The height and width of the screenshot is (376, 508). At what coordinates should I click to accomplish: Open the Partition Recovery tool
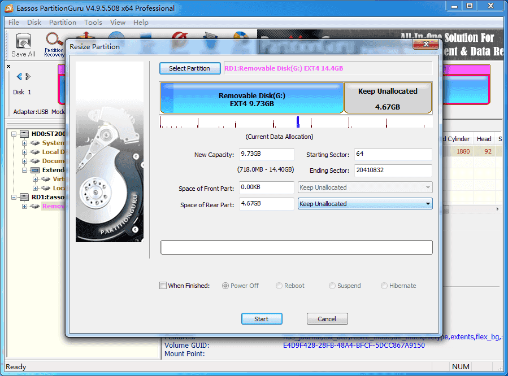click(54, 45)
